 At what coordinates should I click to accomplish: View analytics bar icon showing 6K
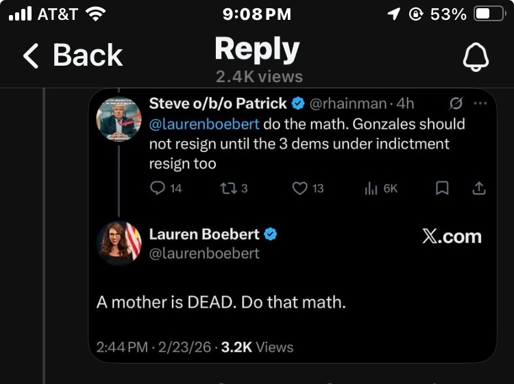tap(371, 188)
